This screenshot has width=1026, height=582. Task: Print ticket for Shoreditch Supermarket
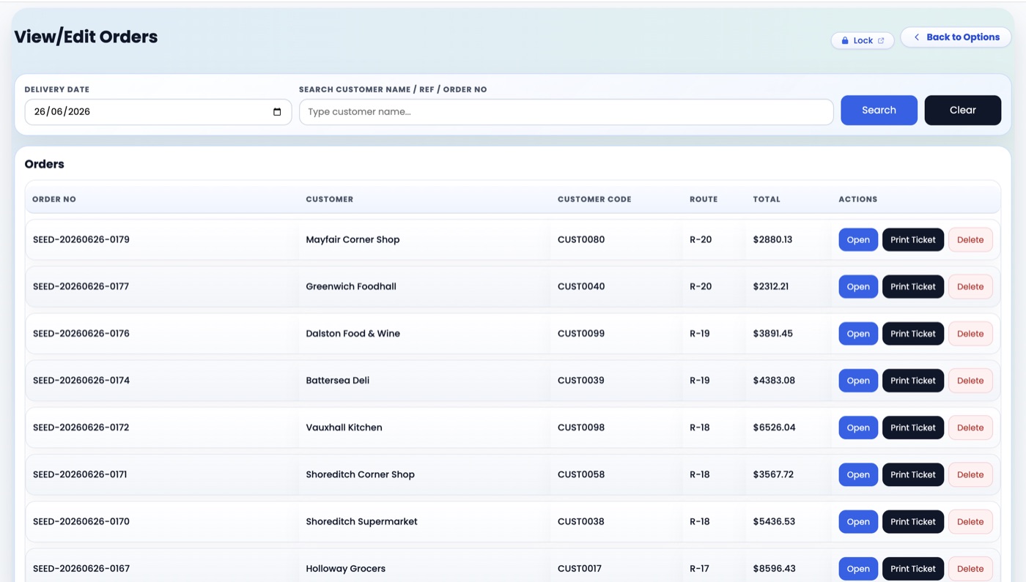coord(913,522)
